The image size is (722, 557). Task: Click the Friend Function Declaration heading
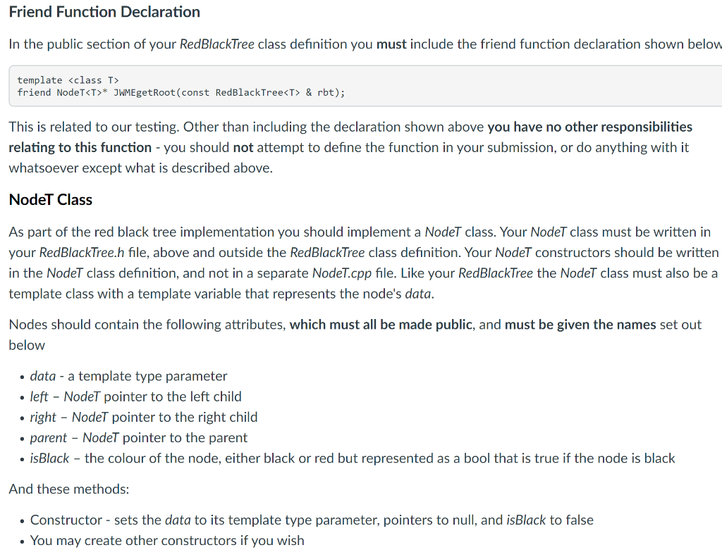[104, 12]
